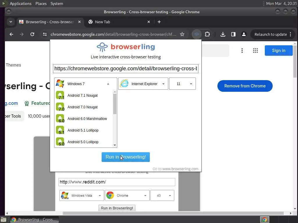This screenshot has height=223, width=298.
Task: Open Chrome three-dot menu
Action: (290, 34)
